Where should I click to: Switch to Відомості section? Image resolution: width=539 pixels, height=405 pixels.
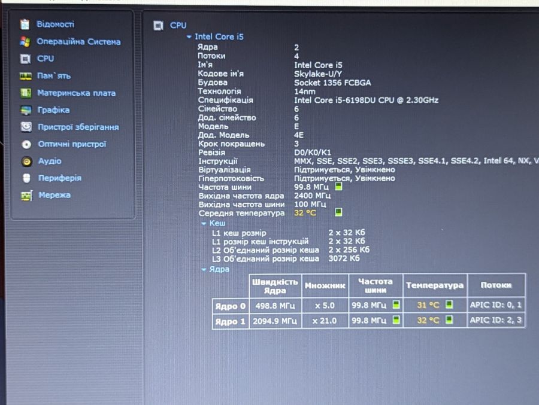click(x=55, y=25)
